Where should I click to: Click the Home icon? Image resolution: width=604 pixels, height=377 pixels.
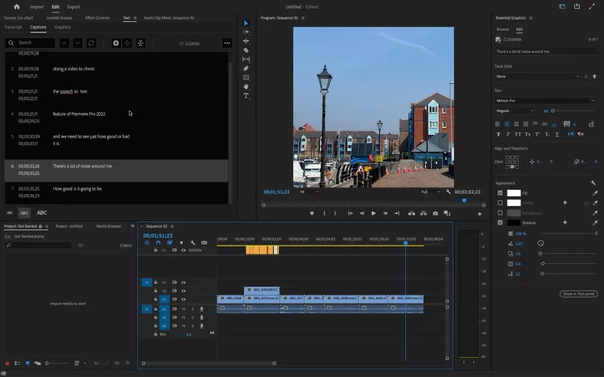(x=17, y=7)
